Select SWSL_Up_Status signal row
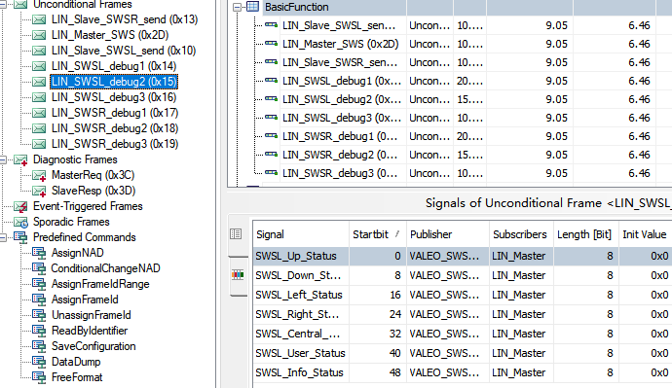The width and height of the screenshot is (672, 388). [x=462, y=256]
